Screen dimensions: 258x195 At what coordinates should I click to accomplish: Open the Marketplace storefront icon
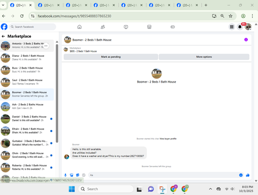click(x=149, y=27)
